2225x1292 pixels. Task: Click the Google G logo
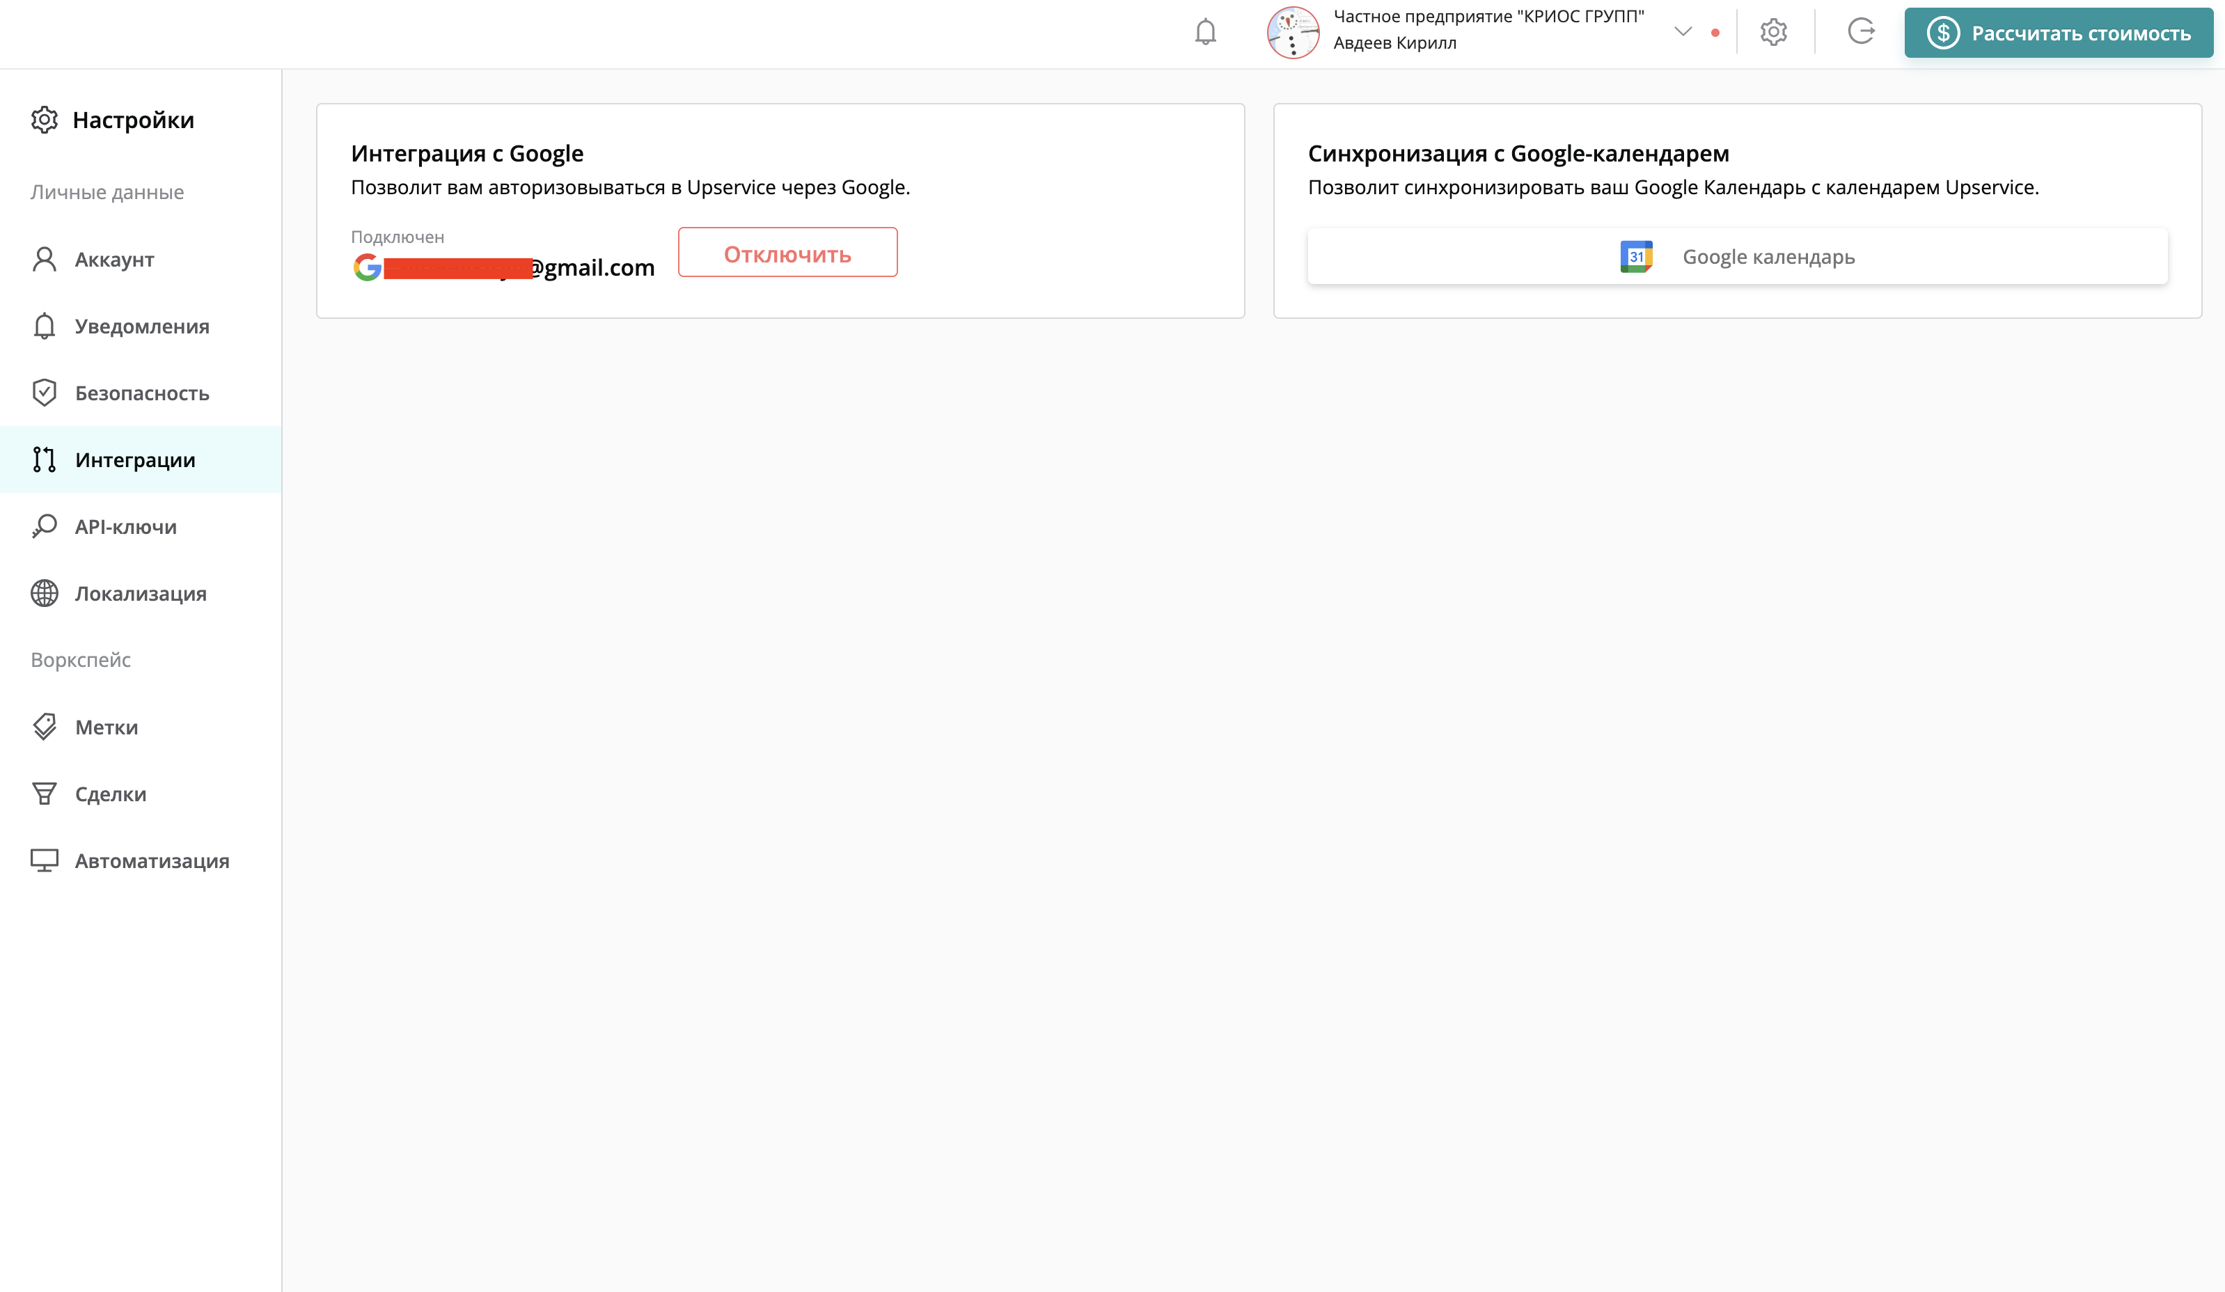coord(368,267)
